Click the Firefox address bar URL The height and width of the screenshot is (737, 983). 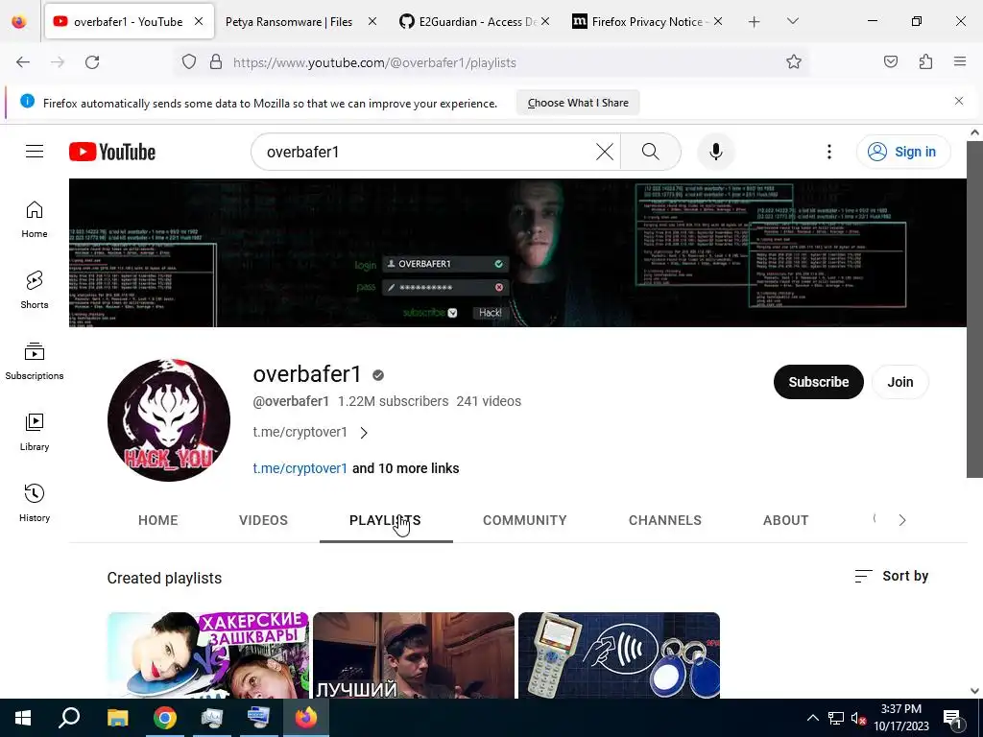[x=375, y=62]
